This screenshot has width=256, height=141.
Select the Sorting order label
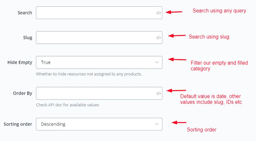(x=18, y=124)
